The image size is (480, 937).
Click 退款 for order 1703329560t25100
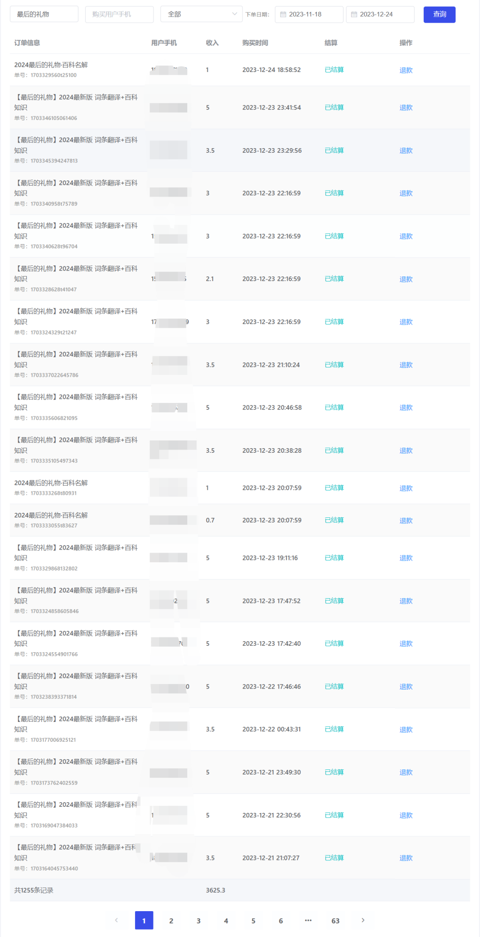click(x=406, y=70)
